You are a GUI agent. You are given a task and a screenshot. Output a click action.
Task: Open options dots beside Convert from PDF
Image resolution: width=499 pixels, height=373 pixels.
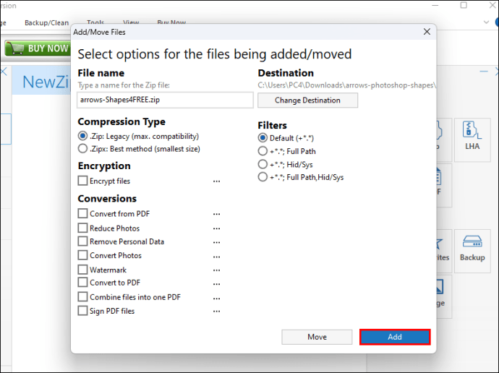(x=216, y=214)
